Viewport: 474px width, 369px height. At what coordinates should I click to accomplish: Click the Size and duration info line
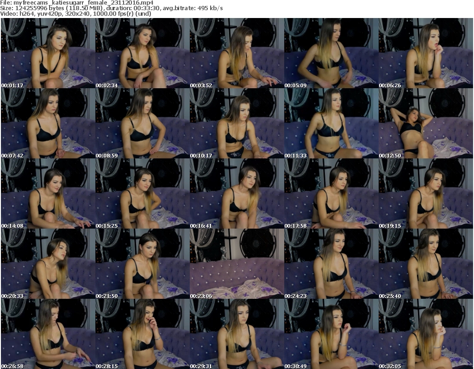pyautogui.click(x=112, y=8)
